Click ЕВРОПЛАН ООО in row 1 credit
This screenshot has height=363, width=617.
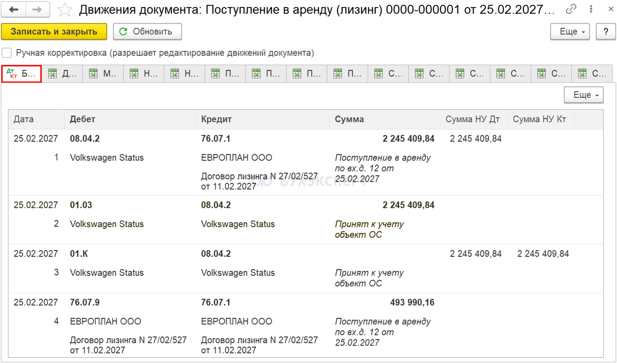click(237, 157)
